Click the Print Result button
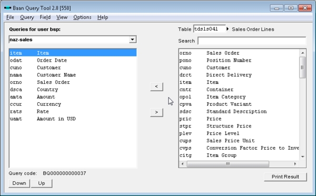 [285, 177]
